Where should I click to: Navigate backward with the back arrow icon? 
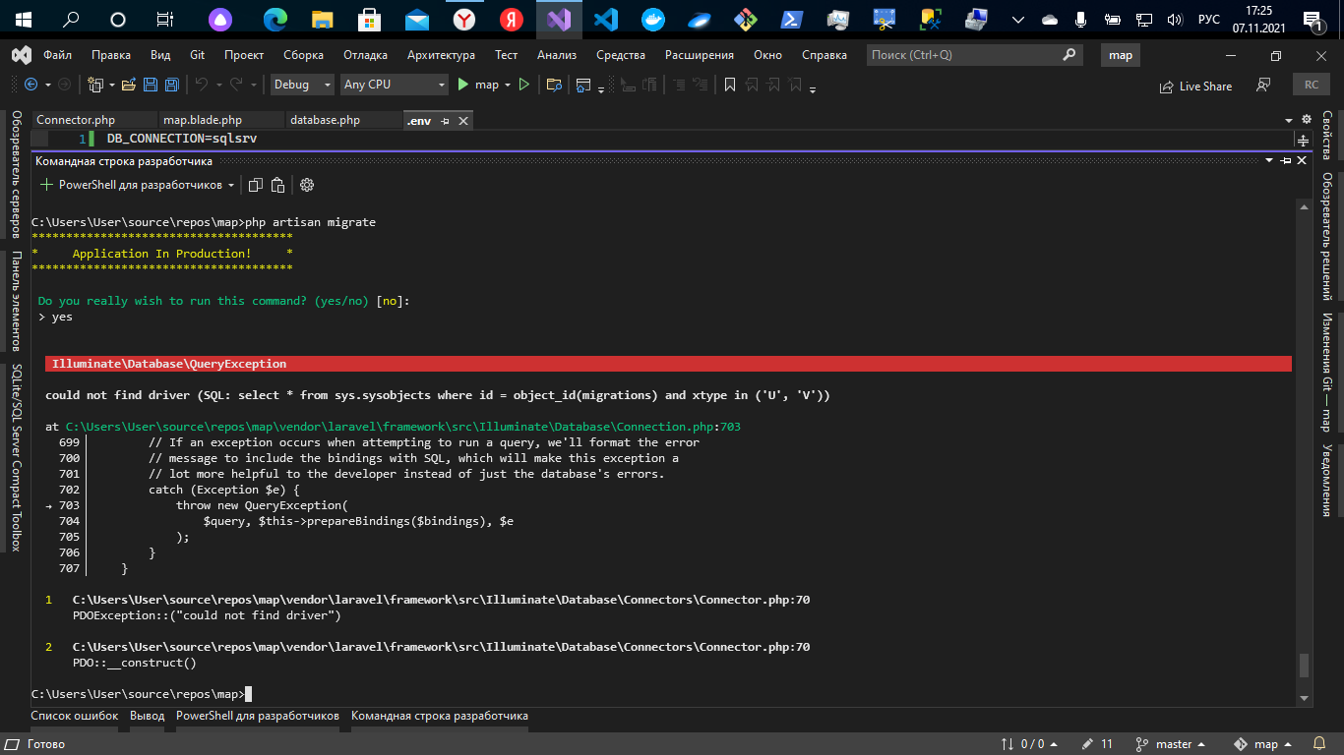(31, 85)
